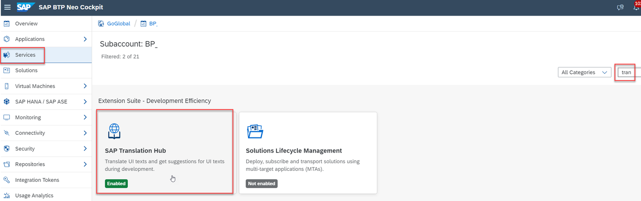The width and height of the screenshot is (641, 201).
Task: Follow the BP_ breadcrumb link
Action: [153, 24]
